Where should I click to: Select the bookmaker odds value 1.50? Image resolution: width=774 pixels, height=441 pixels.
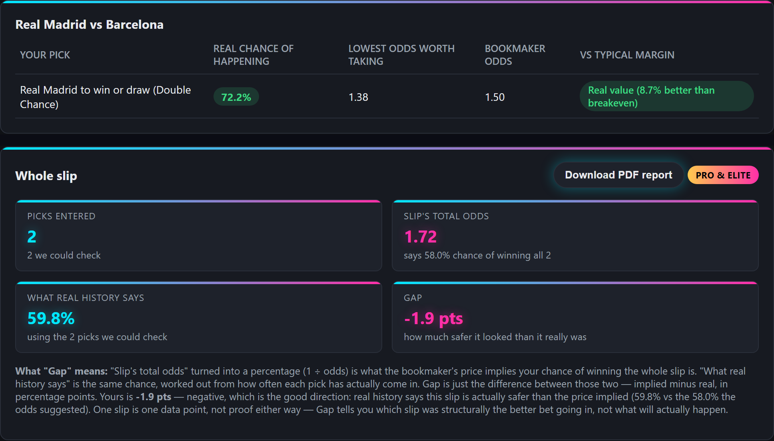pyautogui.click(x=495, y=97)
